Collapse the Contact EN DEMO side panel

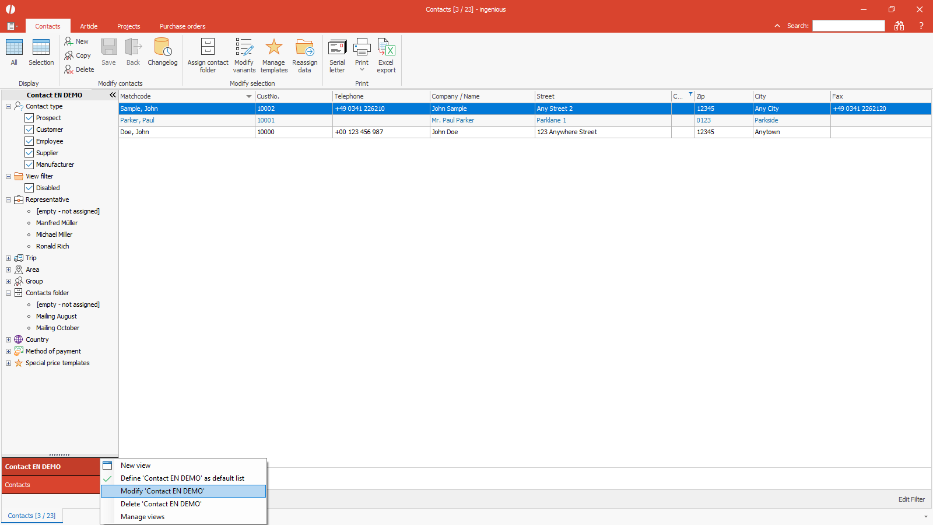coord(113,94)
